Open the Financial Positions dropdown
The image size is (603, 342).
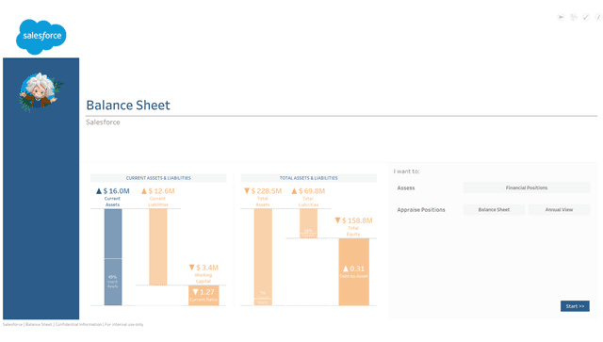pyautogui.click(x=526, y=187)
